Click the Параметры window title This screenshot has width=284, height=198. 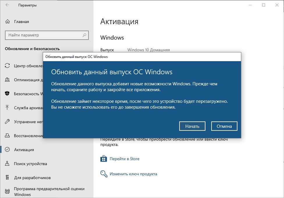point(27,5)
